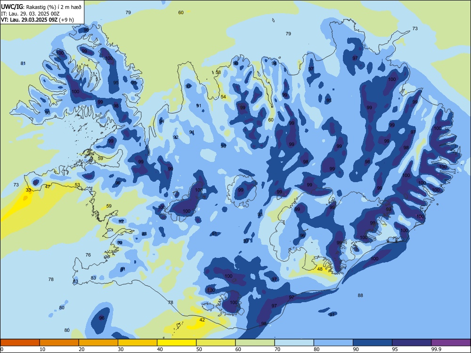Click the purple legend swatch above 99.9
The width and height of the screenshot is (471, 353).
(451, 343)
